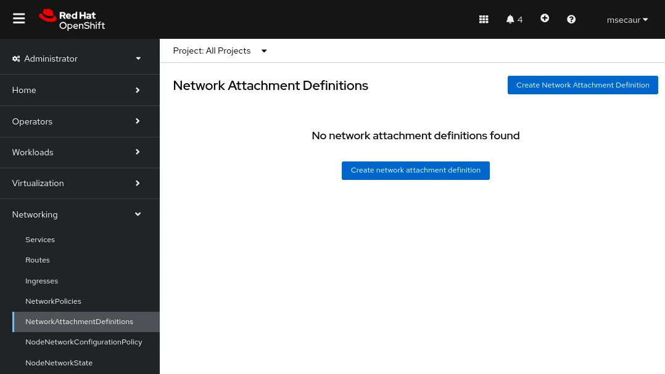Open the Project: All Projects dropdown
This screenshot has width=665, height=374.
(220, 51)
